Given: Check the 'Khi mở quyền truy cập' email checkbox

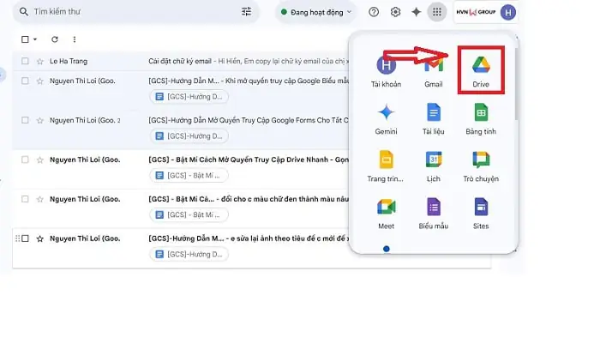Looking at the screenshot, I should (x=25, y=81).
